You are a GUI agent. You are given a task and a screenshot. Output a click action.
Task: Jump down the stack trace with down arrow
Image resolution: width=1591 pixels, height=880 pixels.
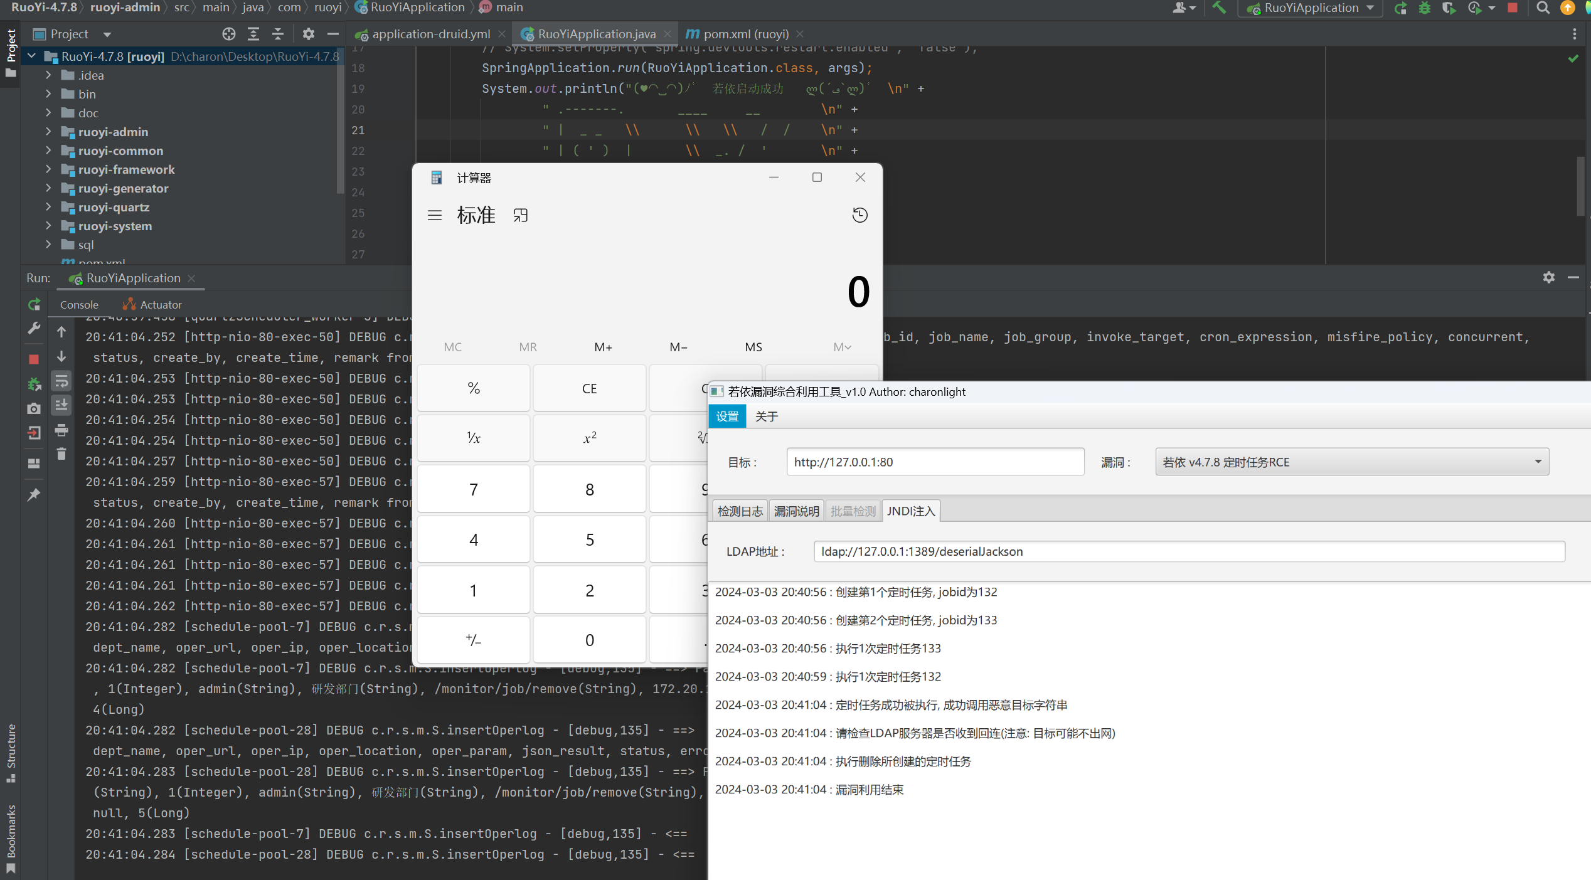point(61,357)
